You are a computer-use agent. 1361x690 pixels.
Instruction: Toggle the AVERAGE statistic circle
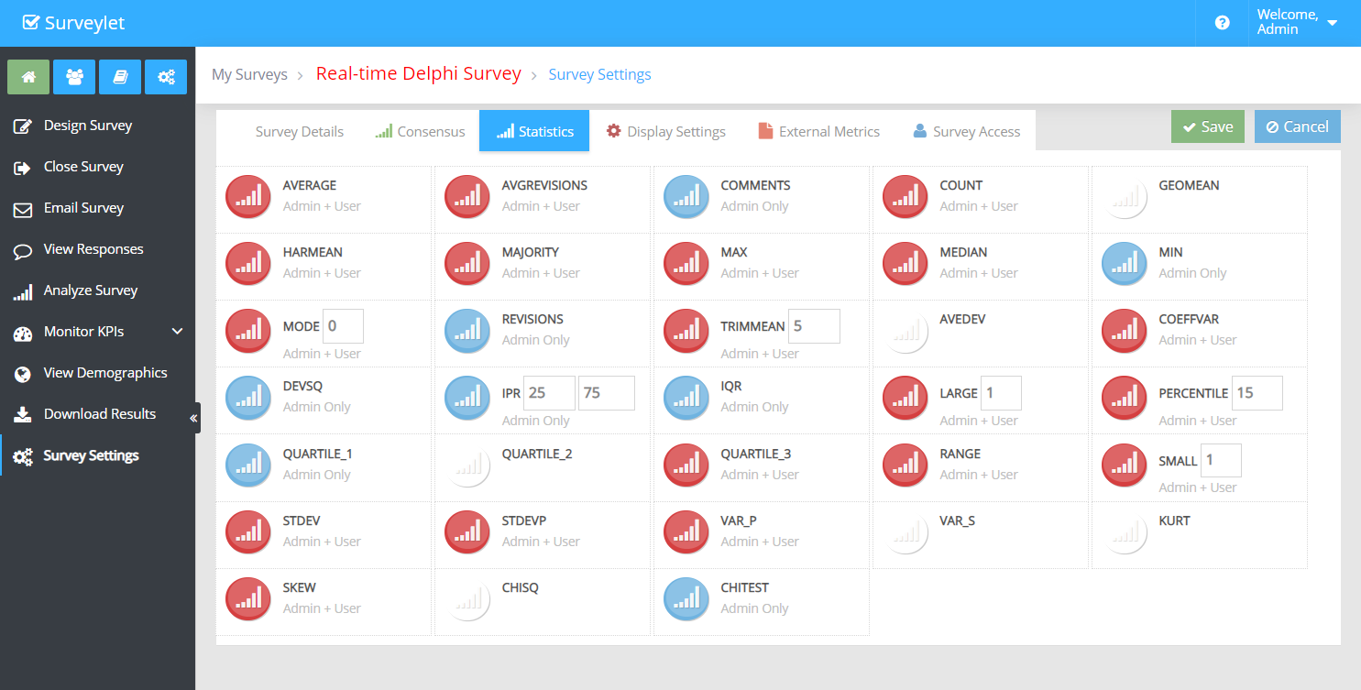[x=248, y=197]
